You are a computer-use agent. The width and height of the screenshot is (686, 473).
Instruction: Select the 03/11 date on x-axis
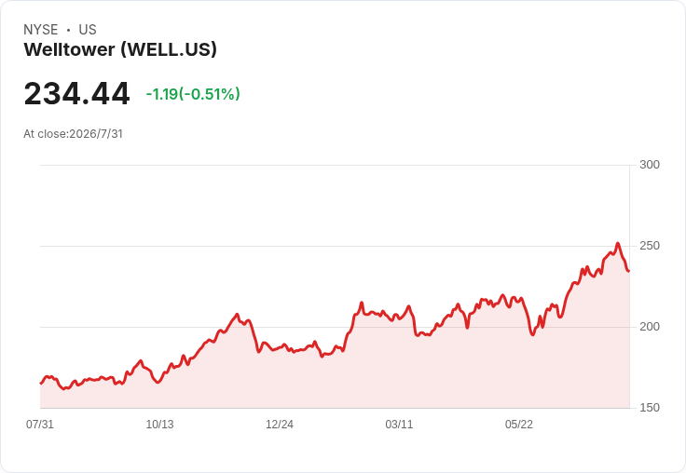click(x=399, y=424)
